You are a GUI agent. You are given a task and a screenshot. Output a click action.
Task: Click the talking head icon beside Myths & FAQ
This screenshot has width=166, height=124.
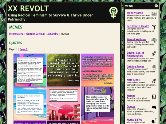[154, 121]
